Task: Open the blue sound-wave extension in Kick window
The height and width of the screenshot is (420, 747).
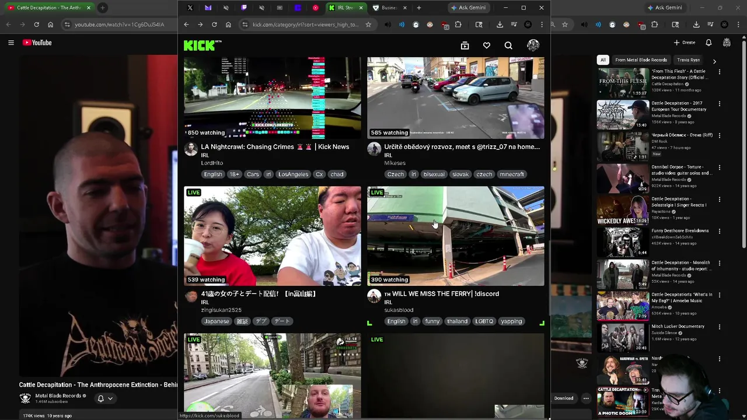Action: click(402, 24)
